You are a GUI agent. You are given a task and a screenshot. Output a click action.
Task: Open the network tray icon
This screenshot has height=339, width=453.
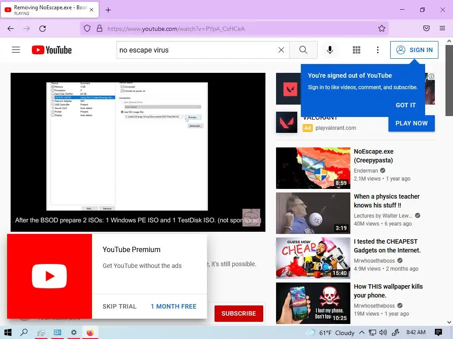372,333
